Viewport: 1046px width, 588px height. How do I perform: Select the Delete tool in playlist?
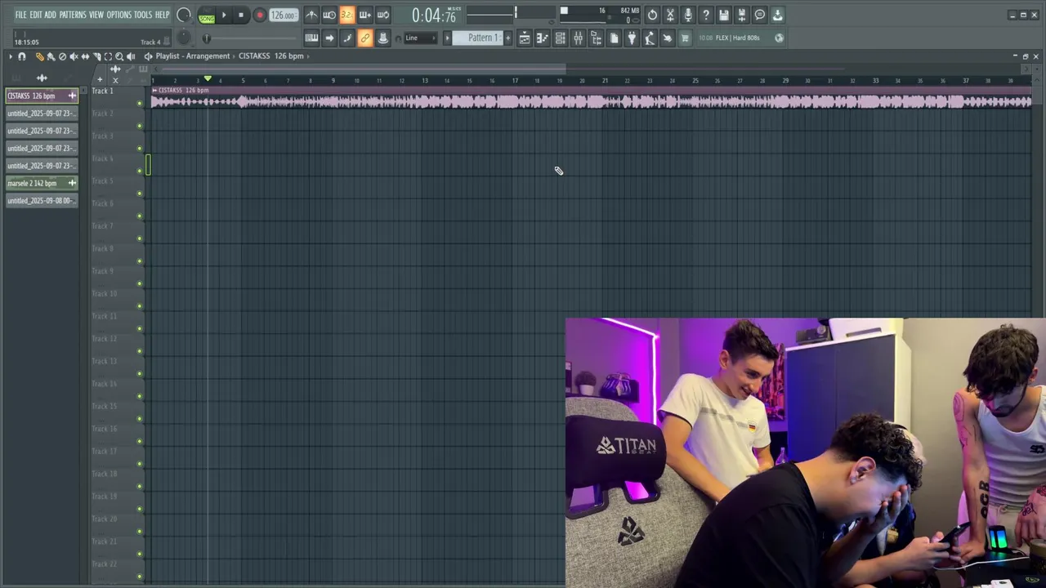(x=62, y=56)
